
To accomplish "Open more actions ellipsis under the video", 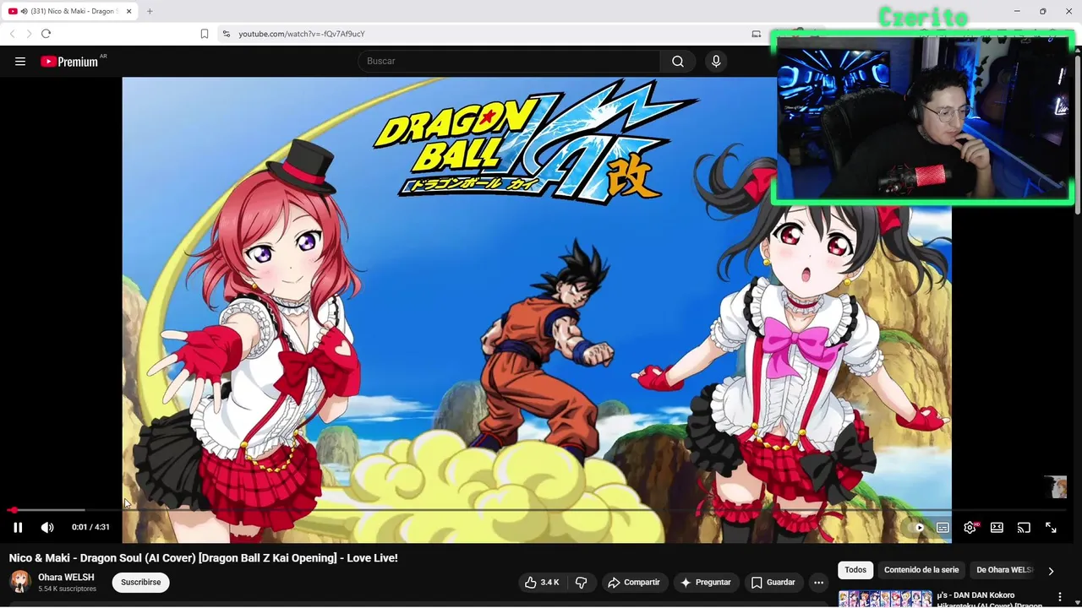I will [818, 583].
